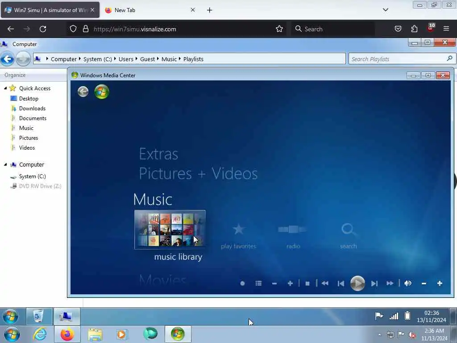Raise volume with plus button

pyautogui.click(x=440, y=283)
